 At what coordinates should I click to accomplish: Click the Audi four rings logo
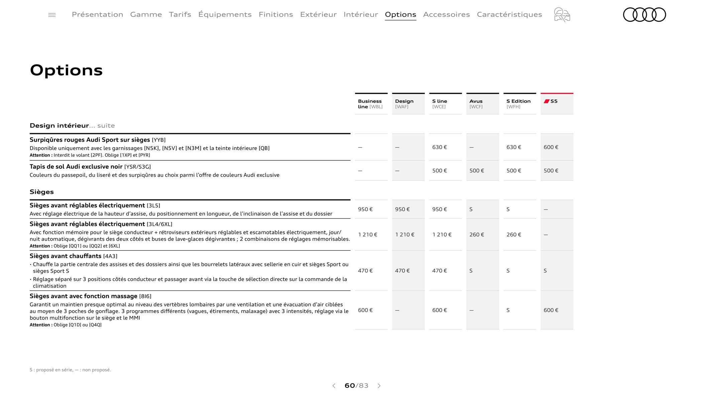point(644,15)
